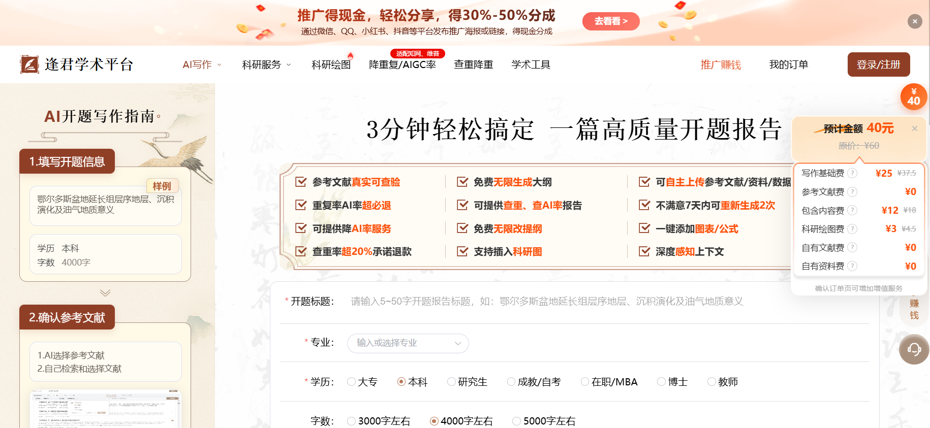The width and height of the screenshot is (930, 428).
Task: Click the 适配知网、维普 red badge
Action: click(418, 53)
